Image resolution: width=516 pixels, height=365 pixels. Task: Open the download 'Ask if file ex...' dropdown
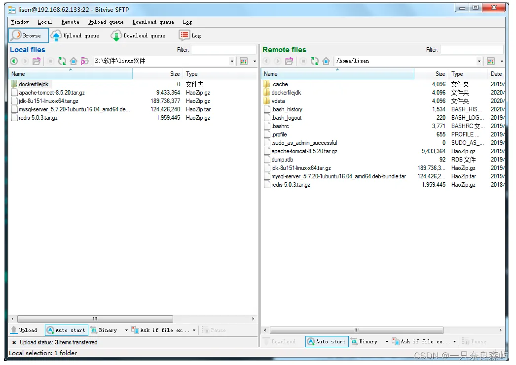pyautogui.click(x=454, y=342)
